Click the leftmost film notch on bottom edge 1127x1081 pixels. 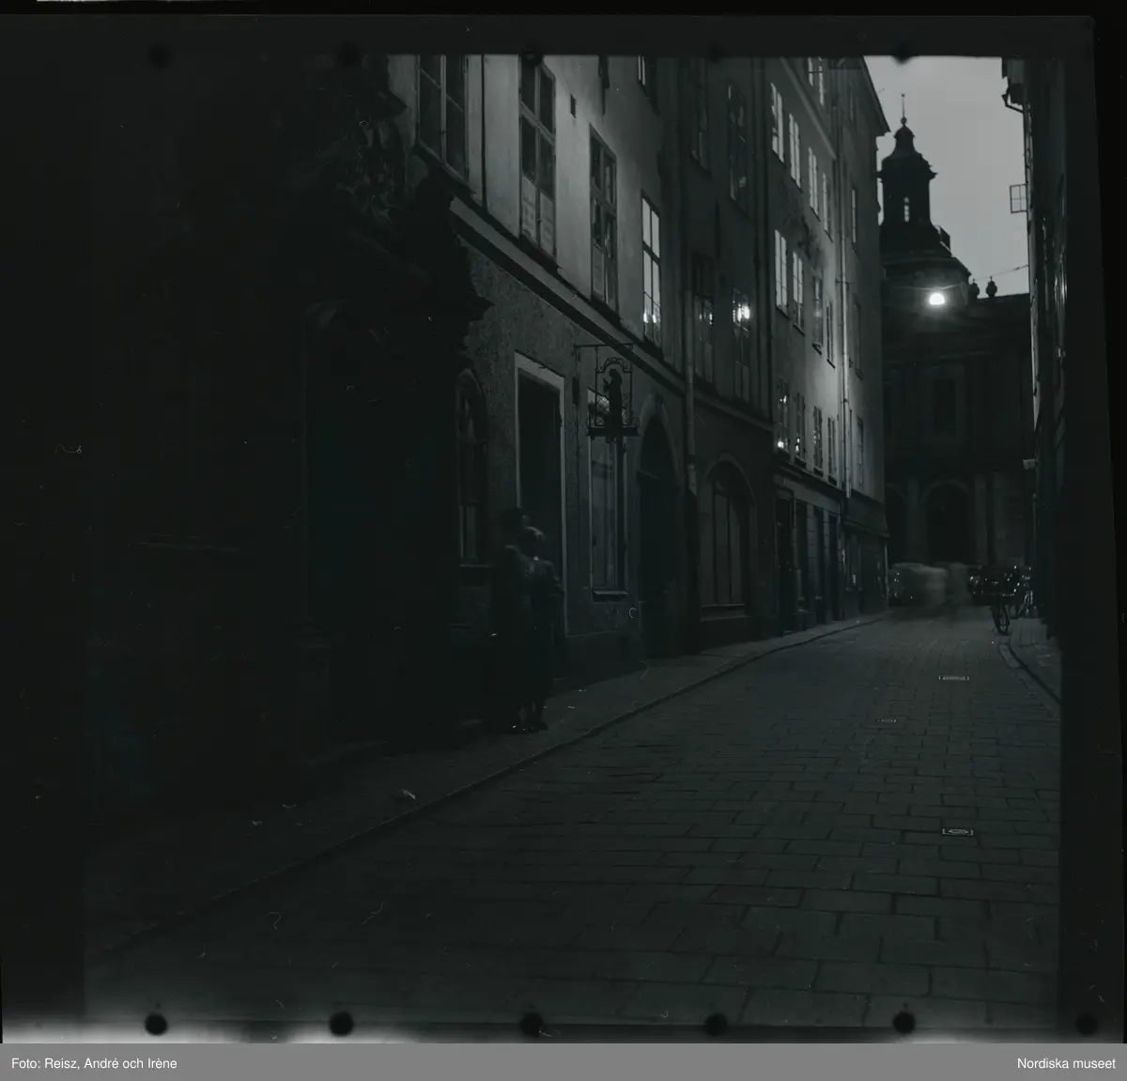coord(155,1022)
